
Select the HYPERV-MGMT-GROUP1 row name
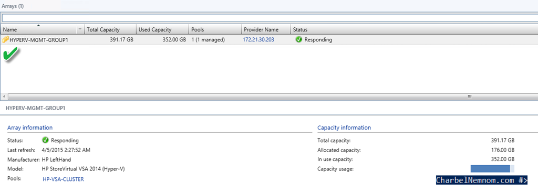point(39,40)
